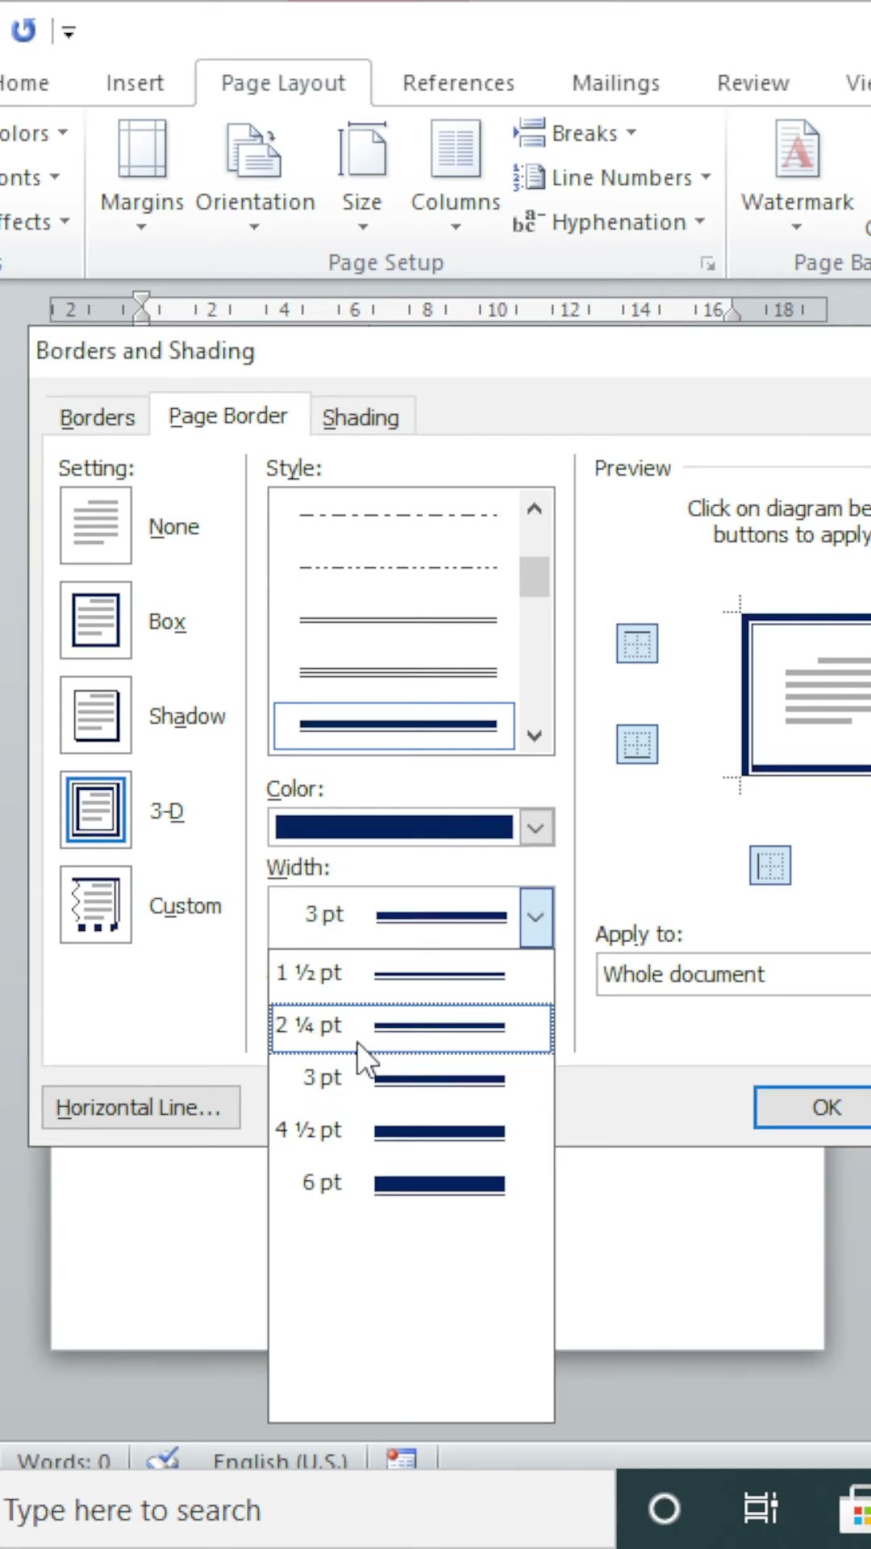871x1549 pixels.
Task: Select Box border setting icon
Action: 96,620
